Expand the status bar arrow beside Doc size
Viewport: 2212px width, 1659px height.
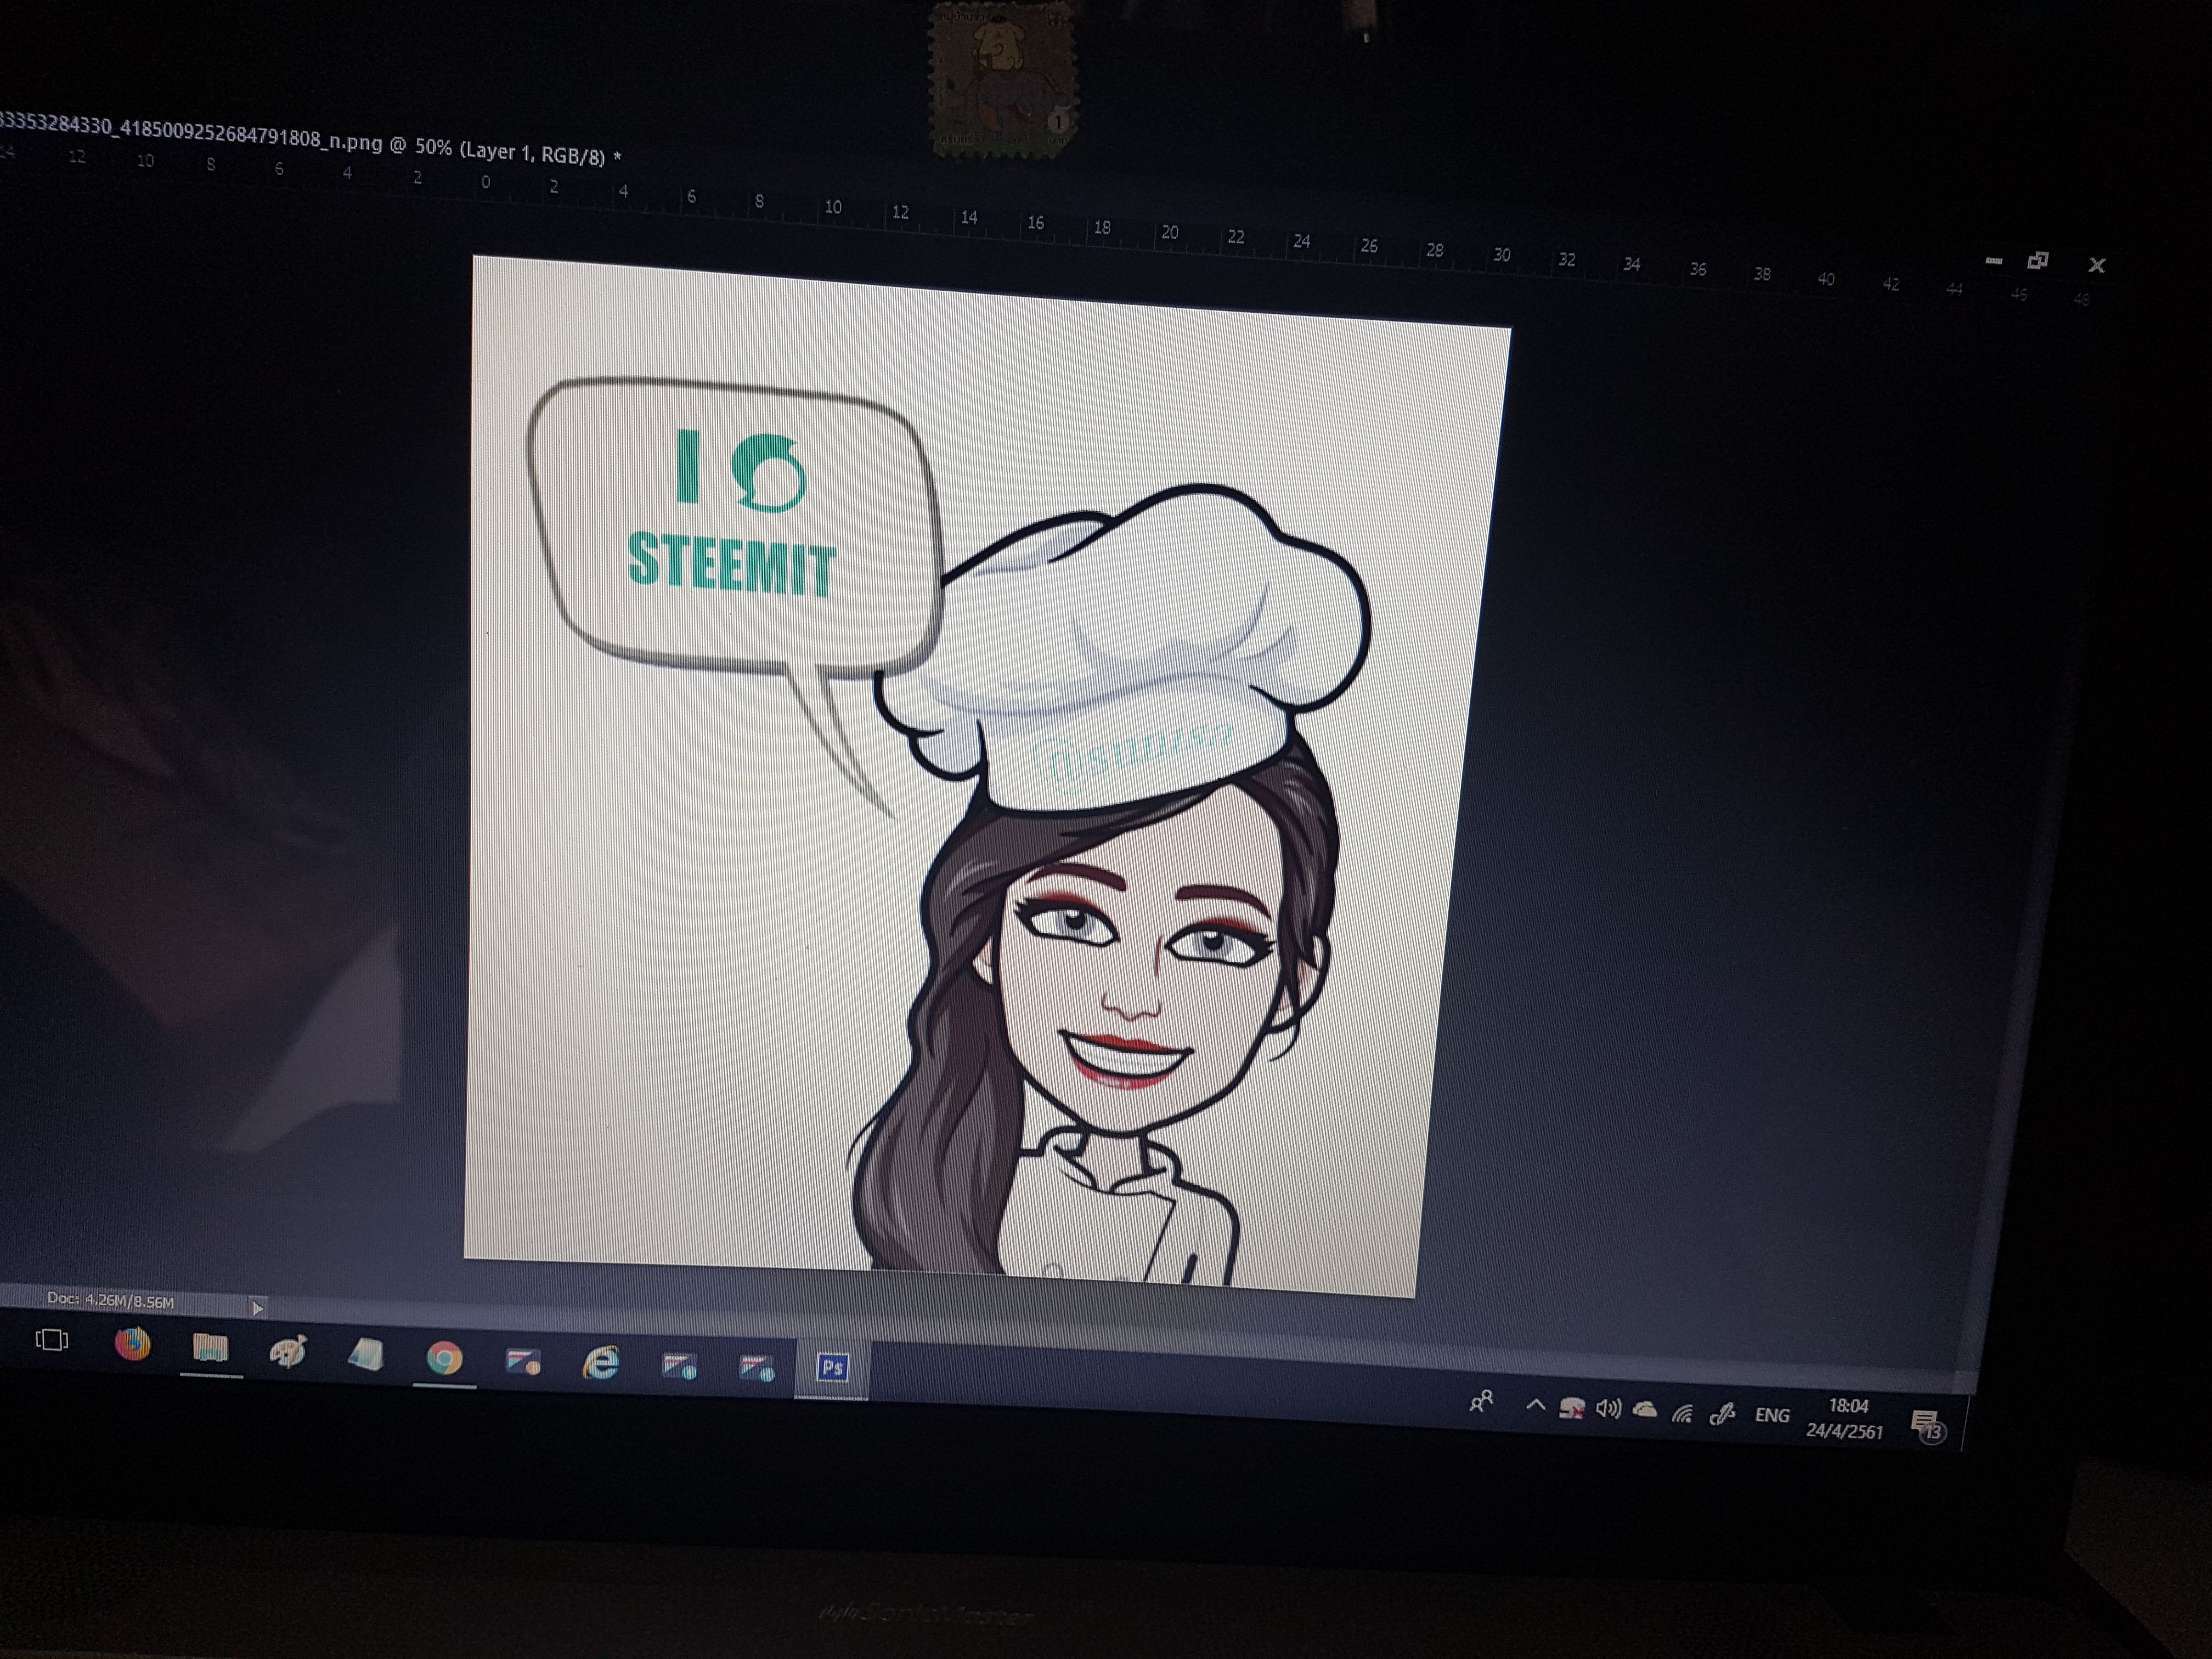(x=257, y=1308)
